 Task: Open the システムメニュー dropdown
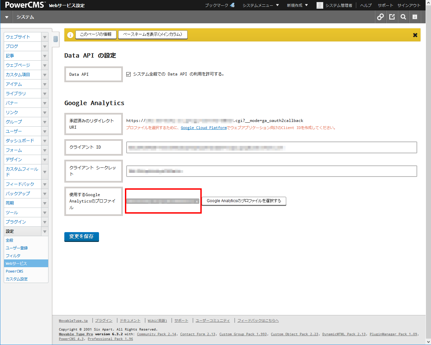[x=261, y=5]
